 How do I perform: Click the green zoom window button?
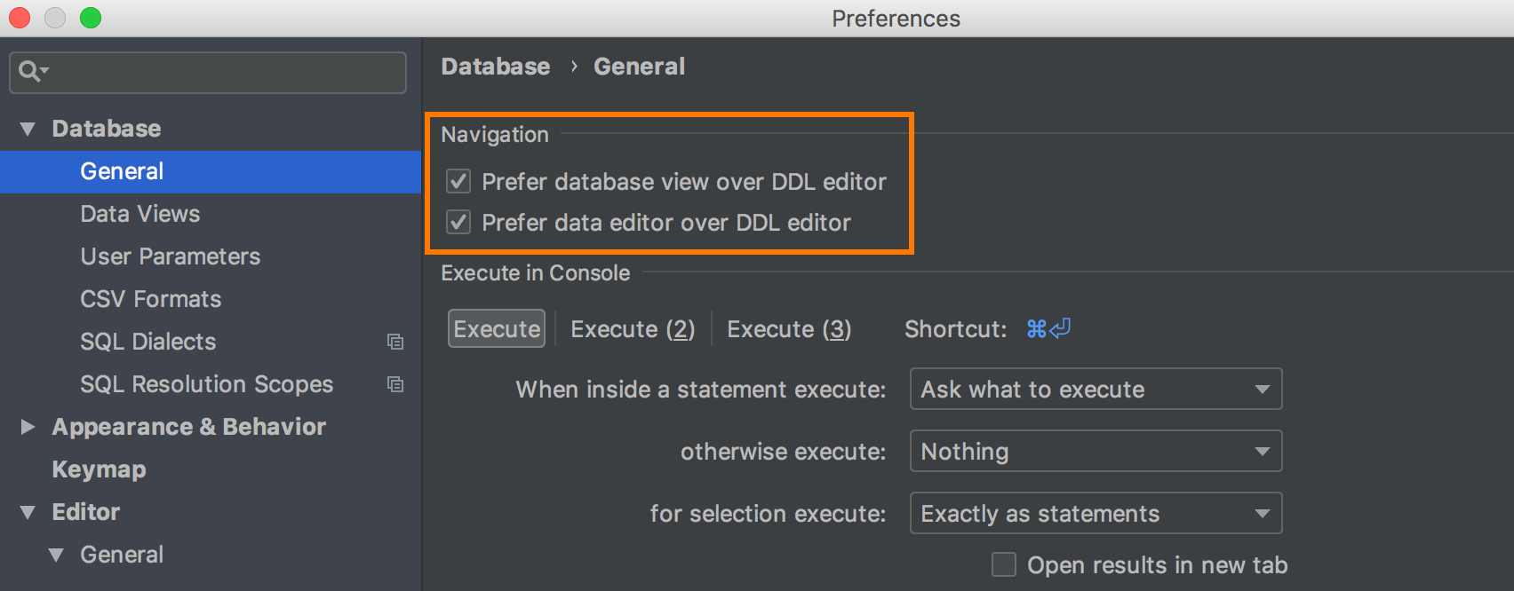pyautogui.click(x=91, y=18)
